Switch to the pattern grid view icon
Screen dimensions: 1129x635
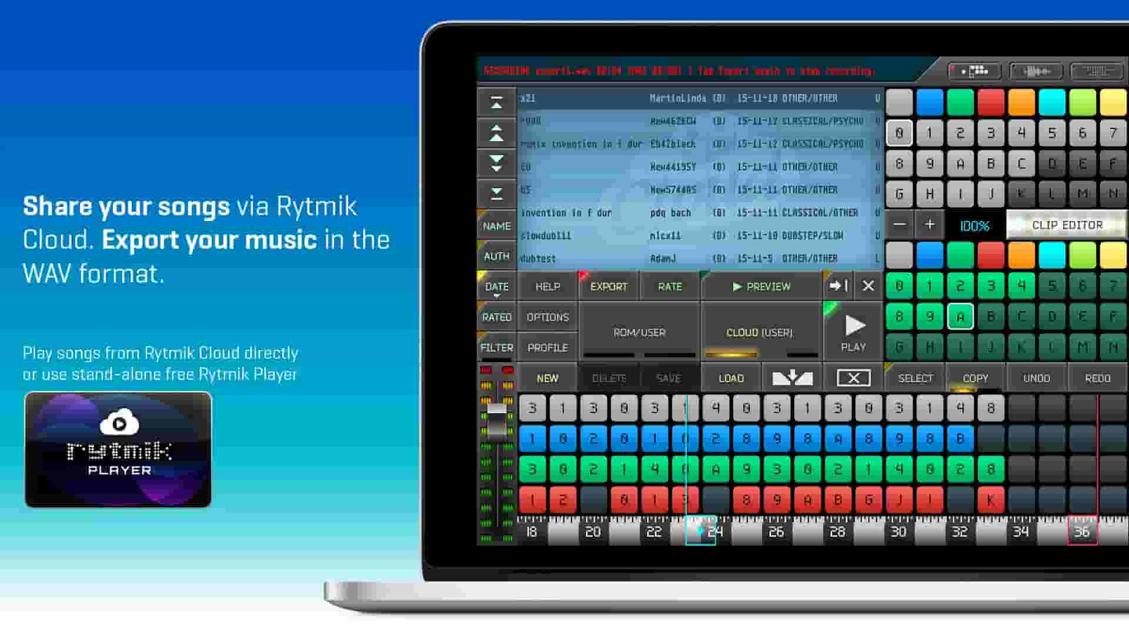(1097, 71)
